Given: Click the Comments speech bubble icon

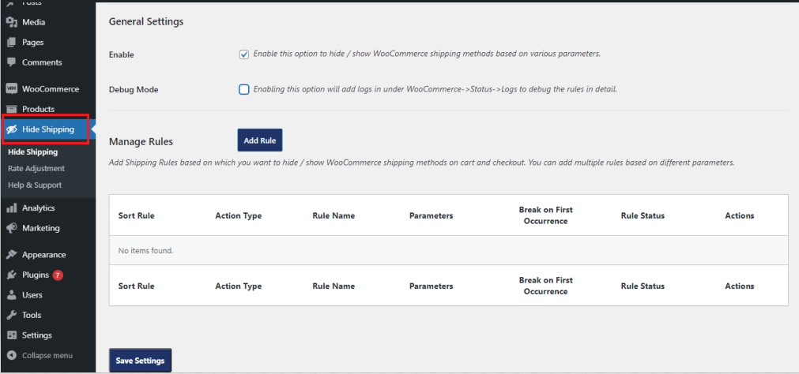Looking at the screenshot, I should point(12,62).
